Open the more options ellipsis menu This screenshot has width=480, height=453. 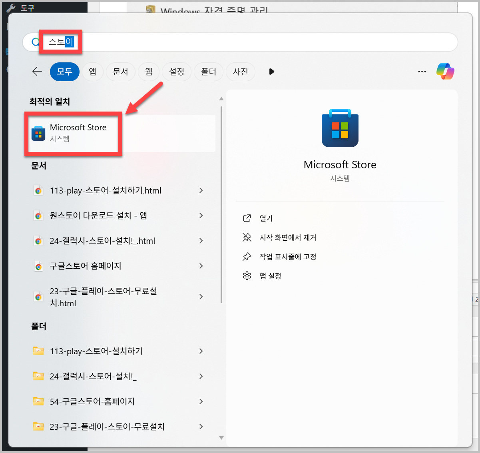pyautogui.click(x=422, y=72)
